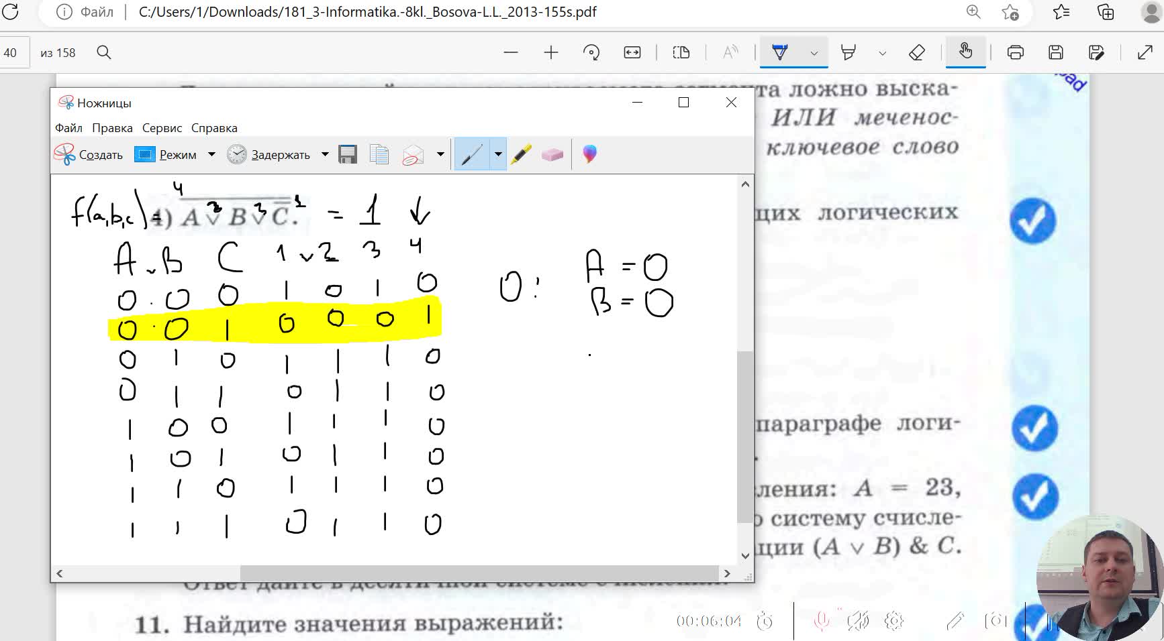
Task: Open the site info icon beside "Файл"
Action: pyautogui.click(x=64, y=12)
